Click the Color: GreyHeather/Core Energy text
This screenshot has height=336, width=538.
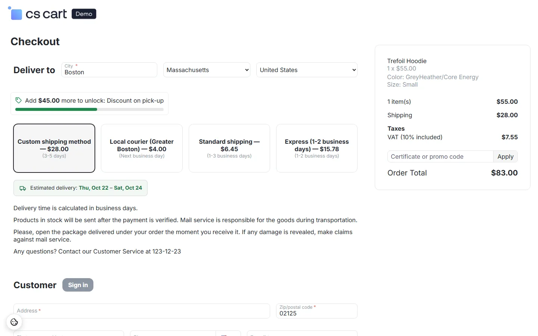coord(433,77)
